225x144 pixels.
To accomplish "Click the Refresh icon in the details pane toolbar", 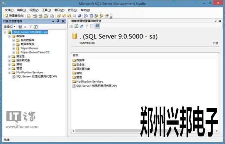I will pyautogui.click(x=76, y=26).
